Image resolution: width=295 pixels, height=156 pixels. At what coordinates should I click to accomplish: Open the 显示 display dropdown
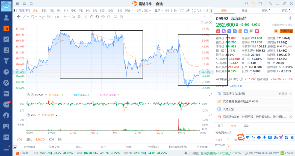tap(159, 11)
